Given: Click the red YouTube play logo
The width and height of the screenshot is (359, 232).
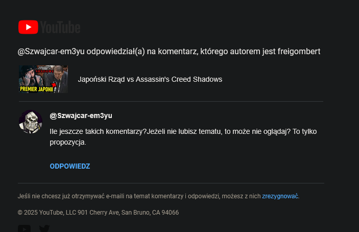Looking at the screenshot, I should tap(28, 27).
